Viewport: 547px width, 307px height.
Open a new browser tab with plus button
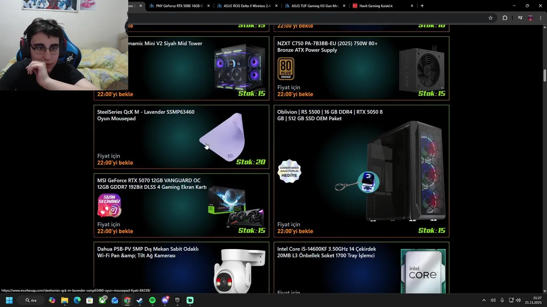(422, 6)
